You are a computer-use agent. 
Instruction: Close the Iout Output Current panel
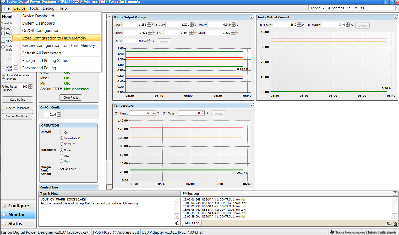[x=395, y=17]
